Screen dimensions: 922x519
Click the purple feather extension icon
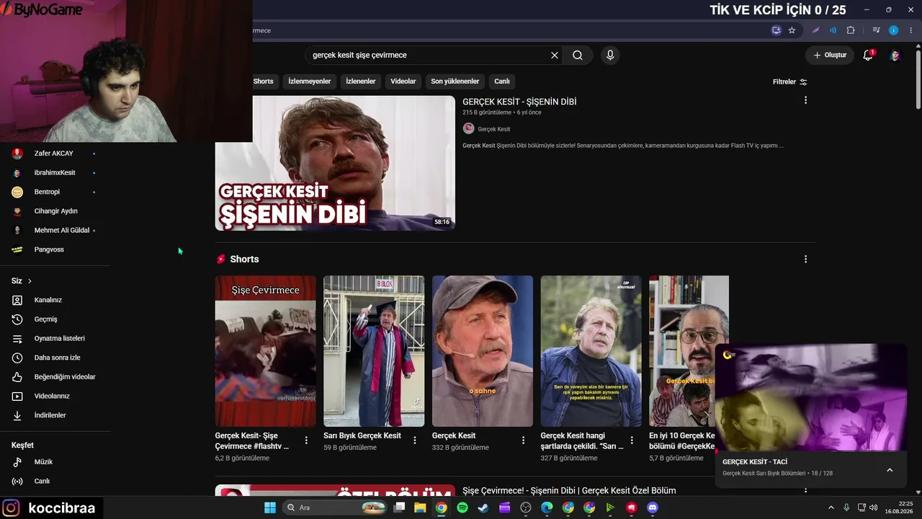click(815, 30)
